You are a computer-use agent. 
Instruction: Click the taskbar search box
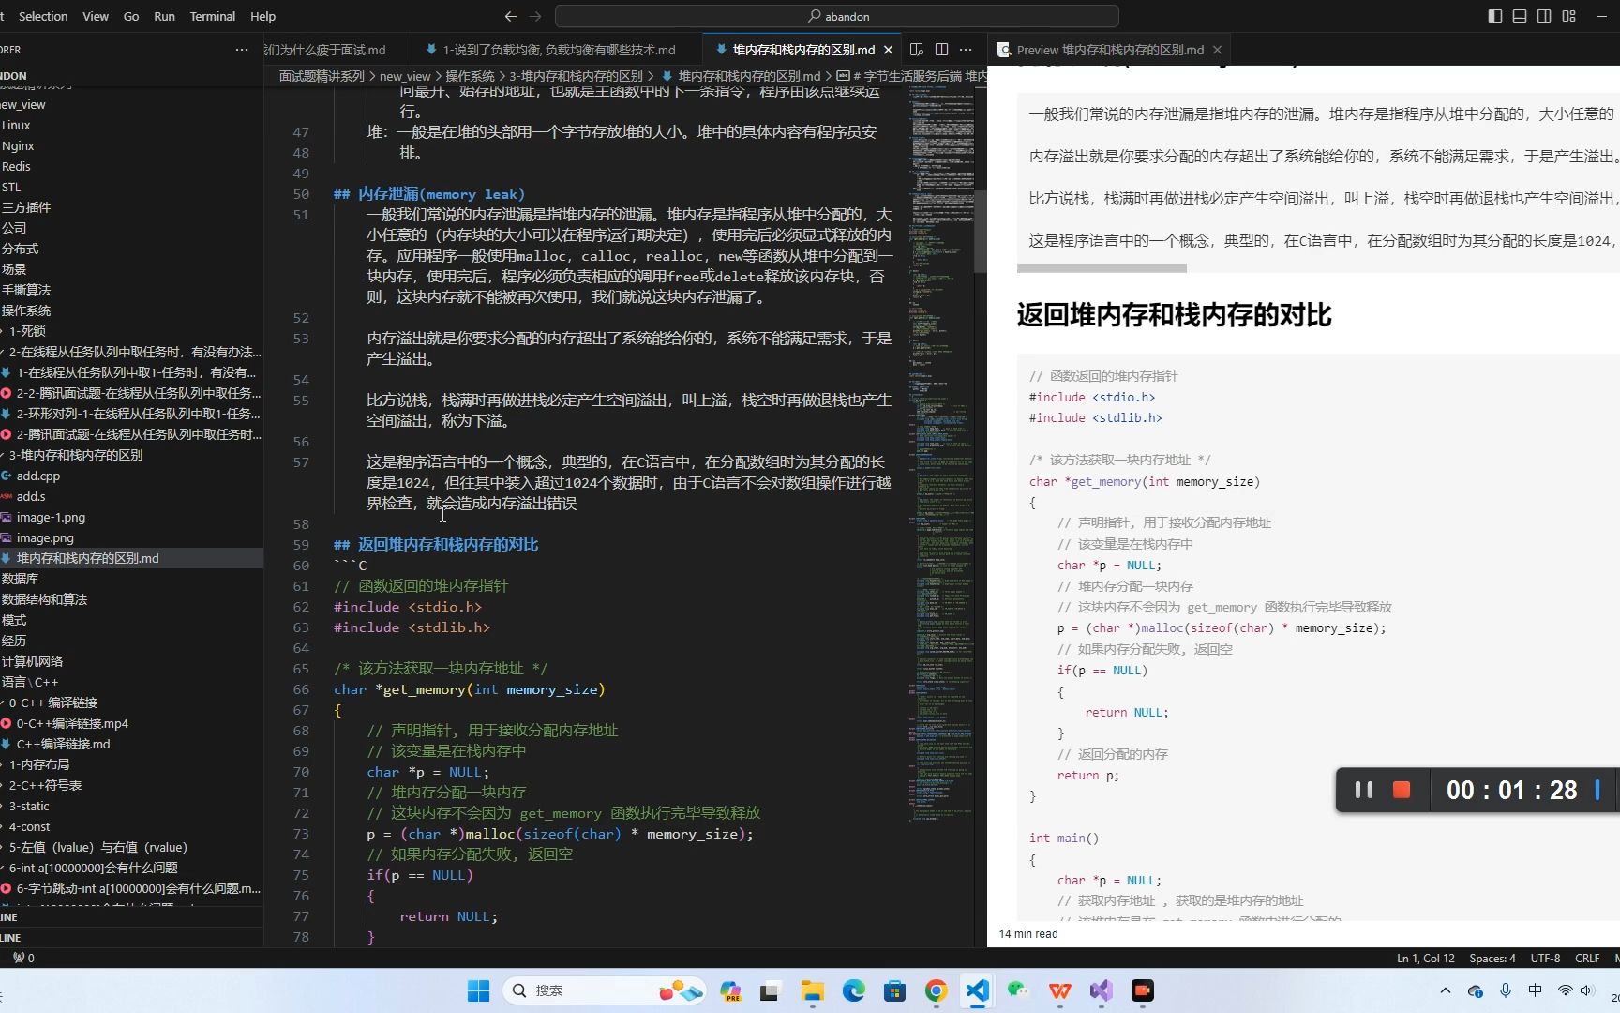coord(604,990)
